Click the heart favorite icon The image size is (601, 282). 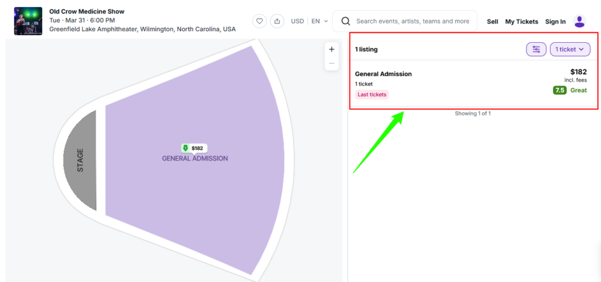coord(259,21)
